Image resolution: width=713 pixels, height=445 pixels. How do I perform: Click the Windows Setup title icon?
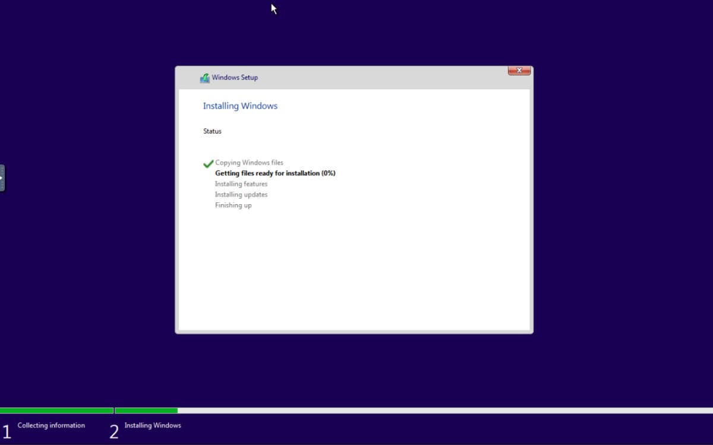click(x=205, y=78)
